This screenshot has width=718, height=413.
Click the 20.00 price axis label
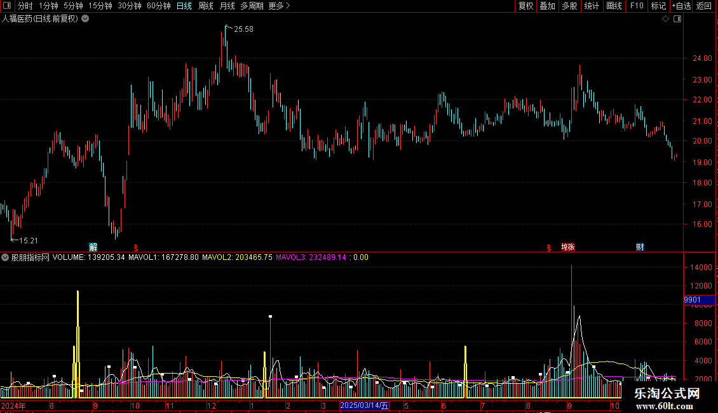coord(702,141)
